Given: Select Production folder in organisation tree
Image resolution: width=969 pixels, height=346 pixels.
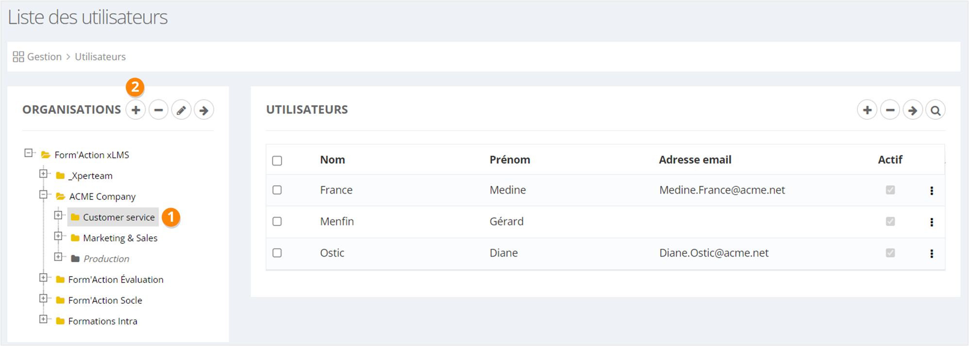Looking at the screenshot, I should click(x=106, y=259).
